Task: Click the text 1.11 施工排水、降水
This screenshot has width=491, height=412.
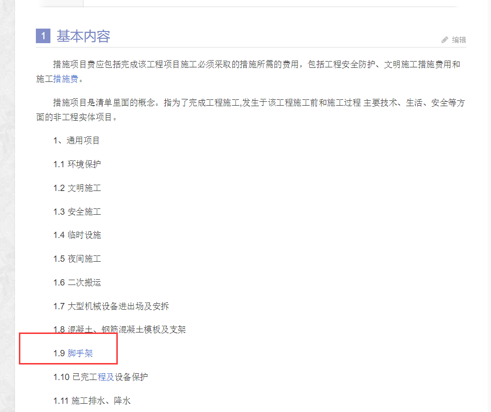Action: pyautogui.click(x=92, y=401)
